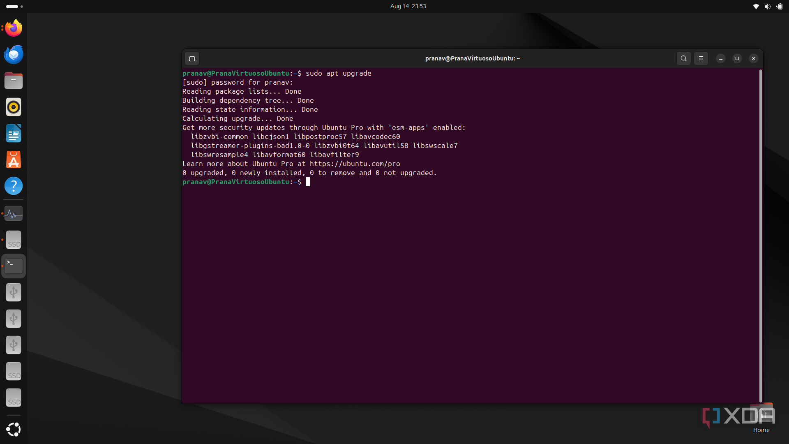This screenshot has height=444, width=789.
Task: Open the Home folder desktop icon
Action: tap(761, 419)
